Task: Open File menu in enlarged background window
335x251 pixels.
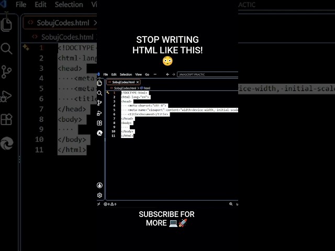Action: tap(21, 5)
